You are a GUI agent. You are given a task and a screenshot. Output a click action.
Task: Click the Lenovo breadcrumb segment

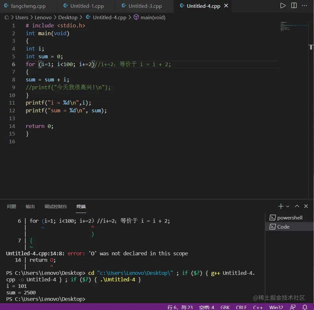click(43, 18)
